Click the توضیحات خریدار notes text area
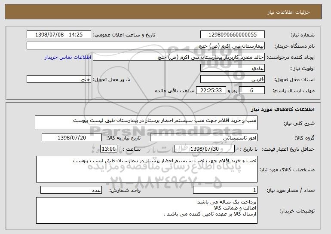The image size is (331, 234). coord(147,210)
